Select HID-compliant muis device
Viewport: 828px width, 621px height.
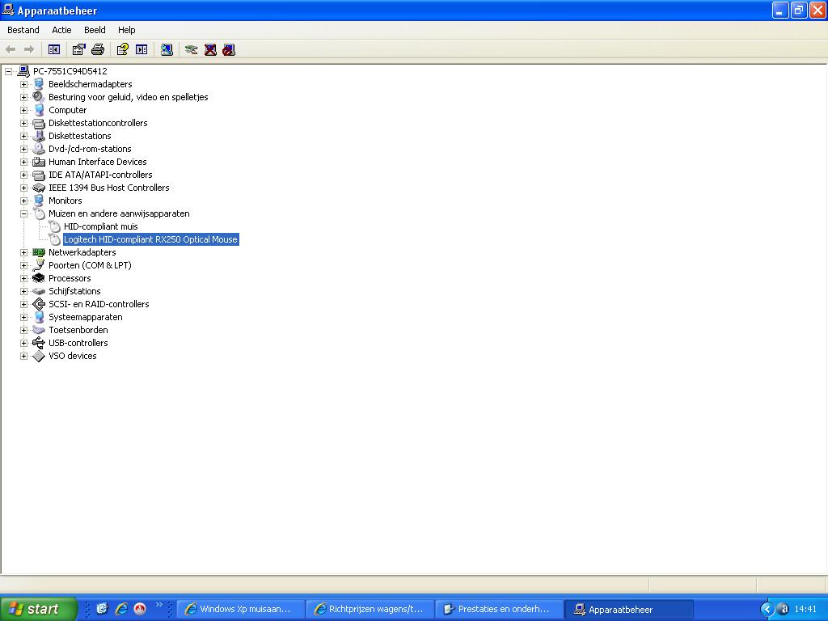pos(101,226)
